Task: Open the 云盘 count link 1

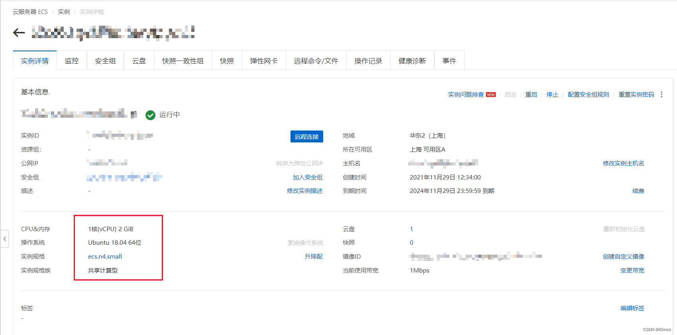Action: (412, 229)
